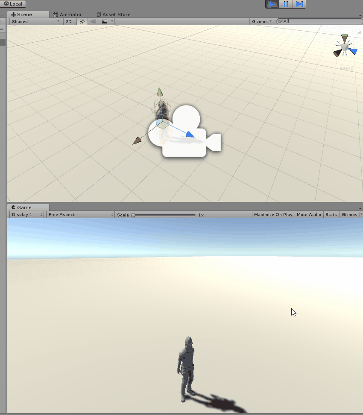Toggle Mute Audio in Game view
The image size is (363, 415).
tap(309, 215)
